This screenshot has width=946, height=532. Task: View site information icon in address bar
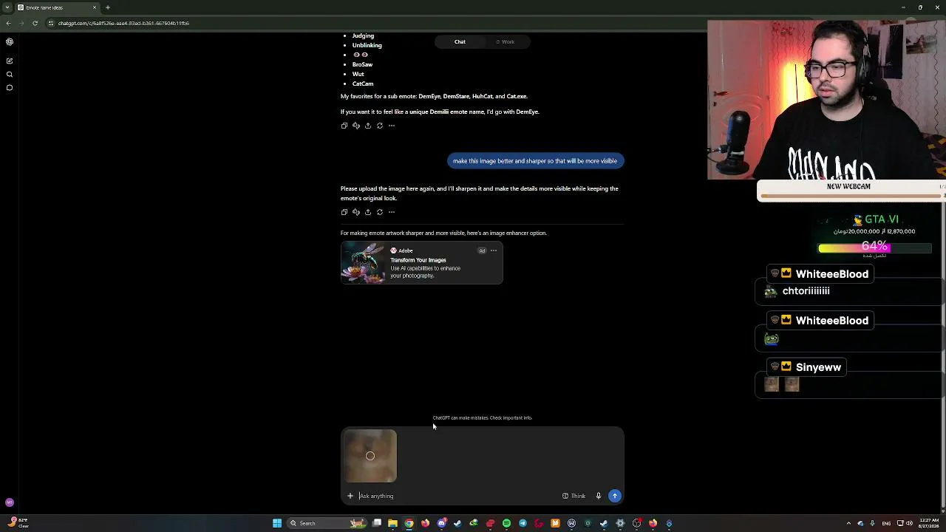(x=51, y=23)
